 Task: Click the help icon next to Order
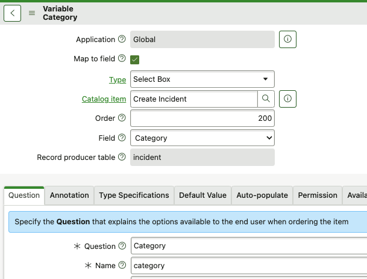coord(122,118)
